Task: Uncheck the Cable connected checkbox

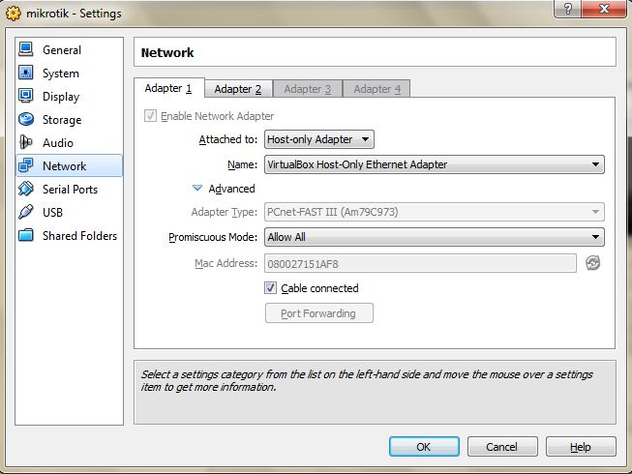Action: click(x=270, y=288)
